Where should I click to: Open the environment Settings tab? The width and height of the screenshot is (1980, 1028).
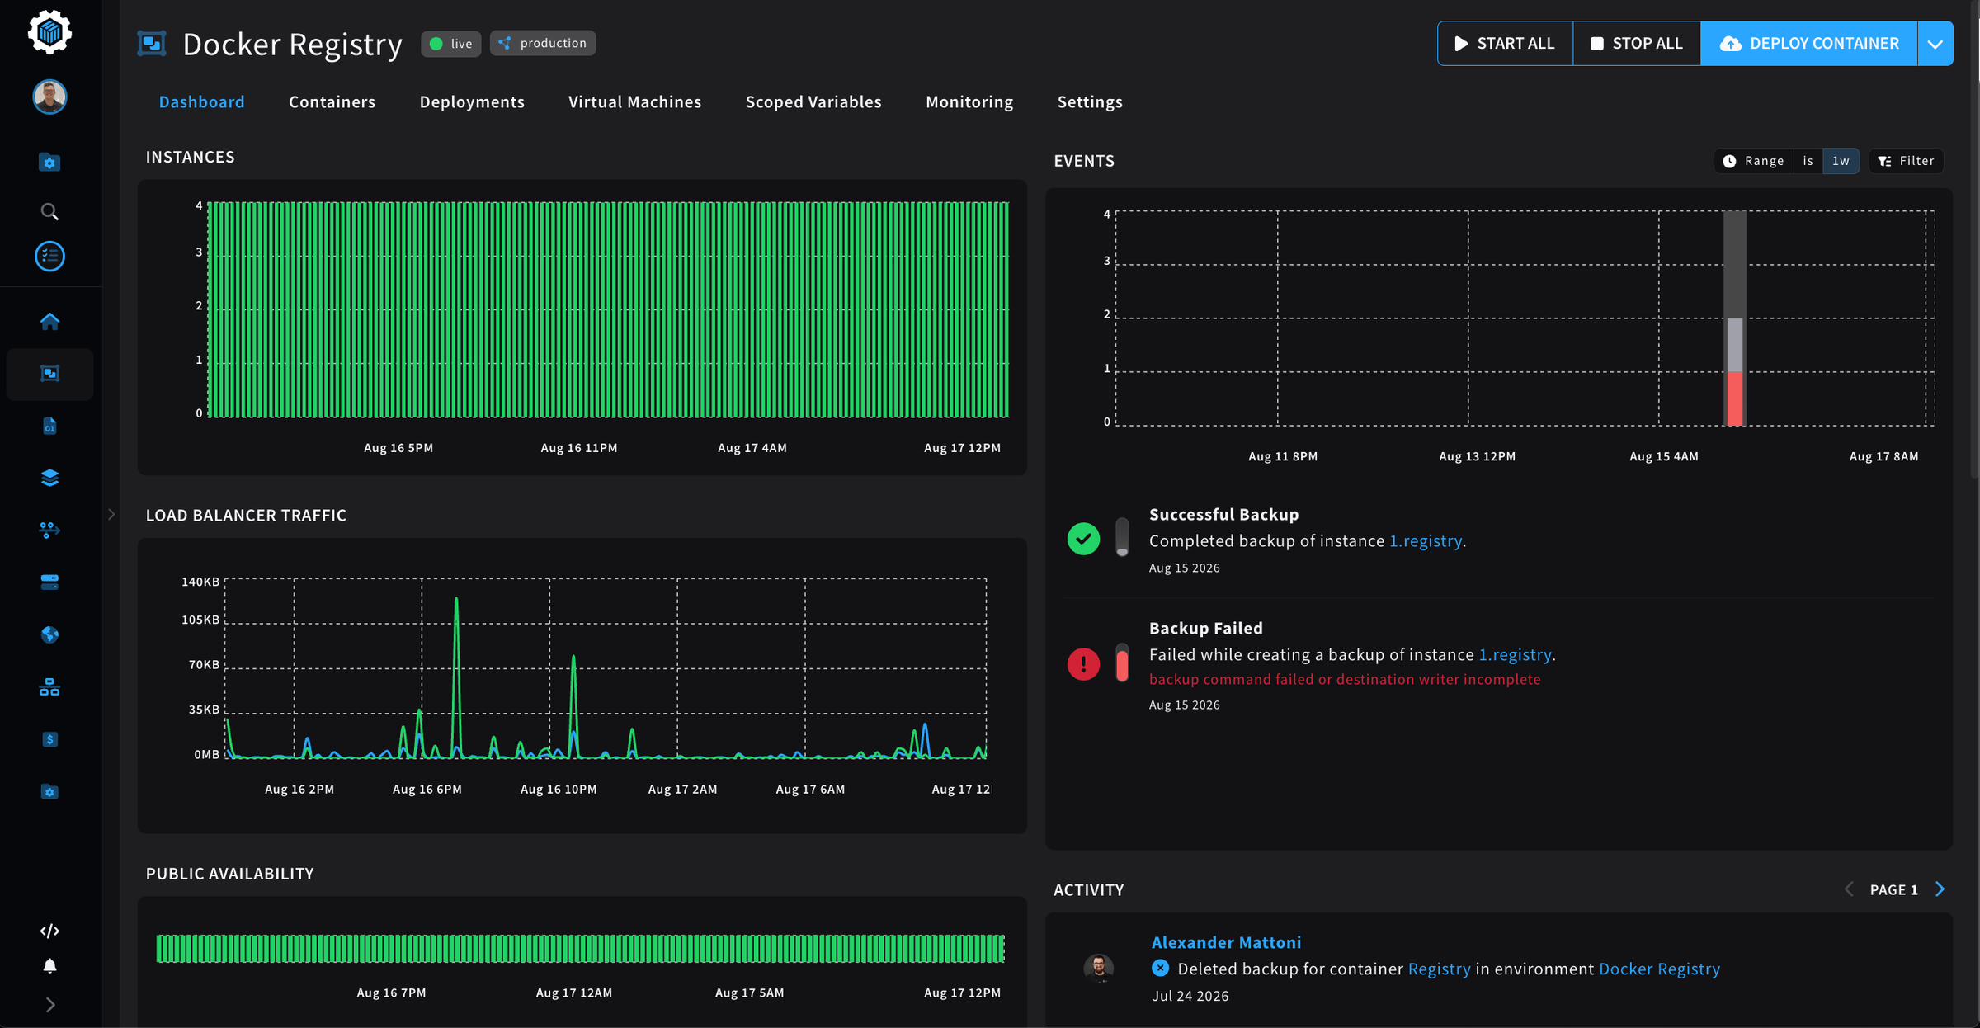point(1090,101)
